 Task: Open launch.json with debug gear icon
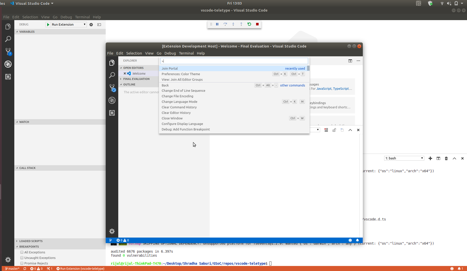(91, 25)
